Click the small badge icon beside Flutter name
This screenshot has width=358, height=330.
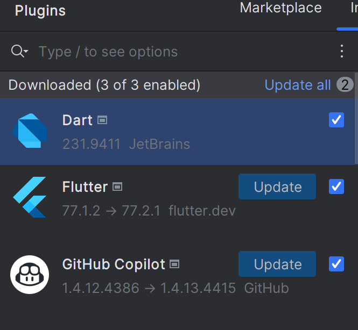(x=117, y=187)
